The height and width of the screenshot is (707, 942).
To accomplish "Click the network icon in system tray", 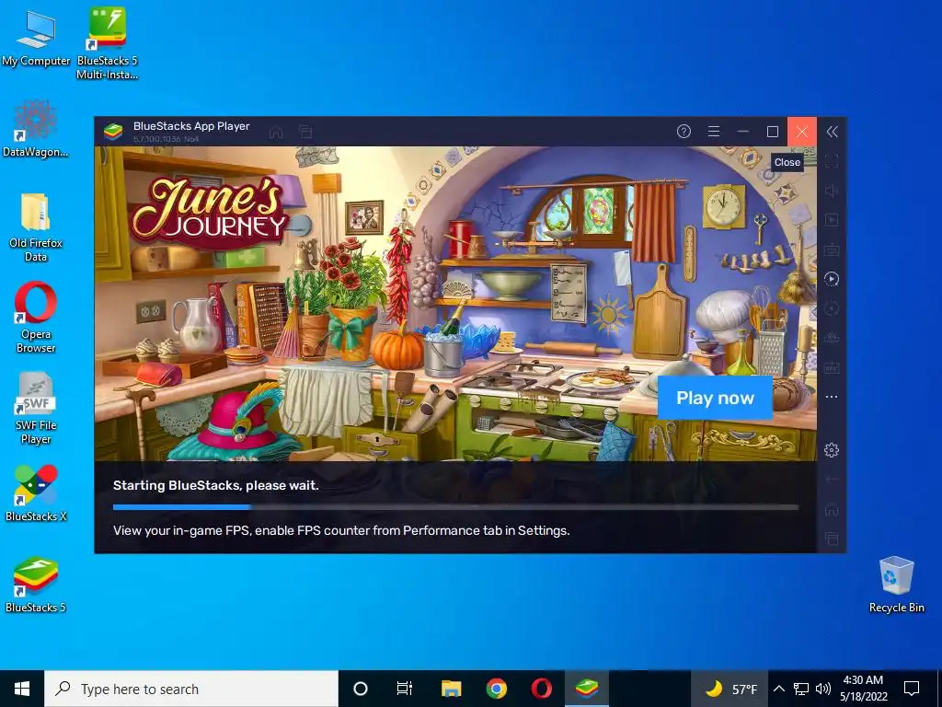I will click(x=801, y=689).
